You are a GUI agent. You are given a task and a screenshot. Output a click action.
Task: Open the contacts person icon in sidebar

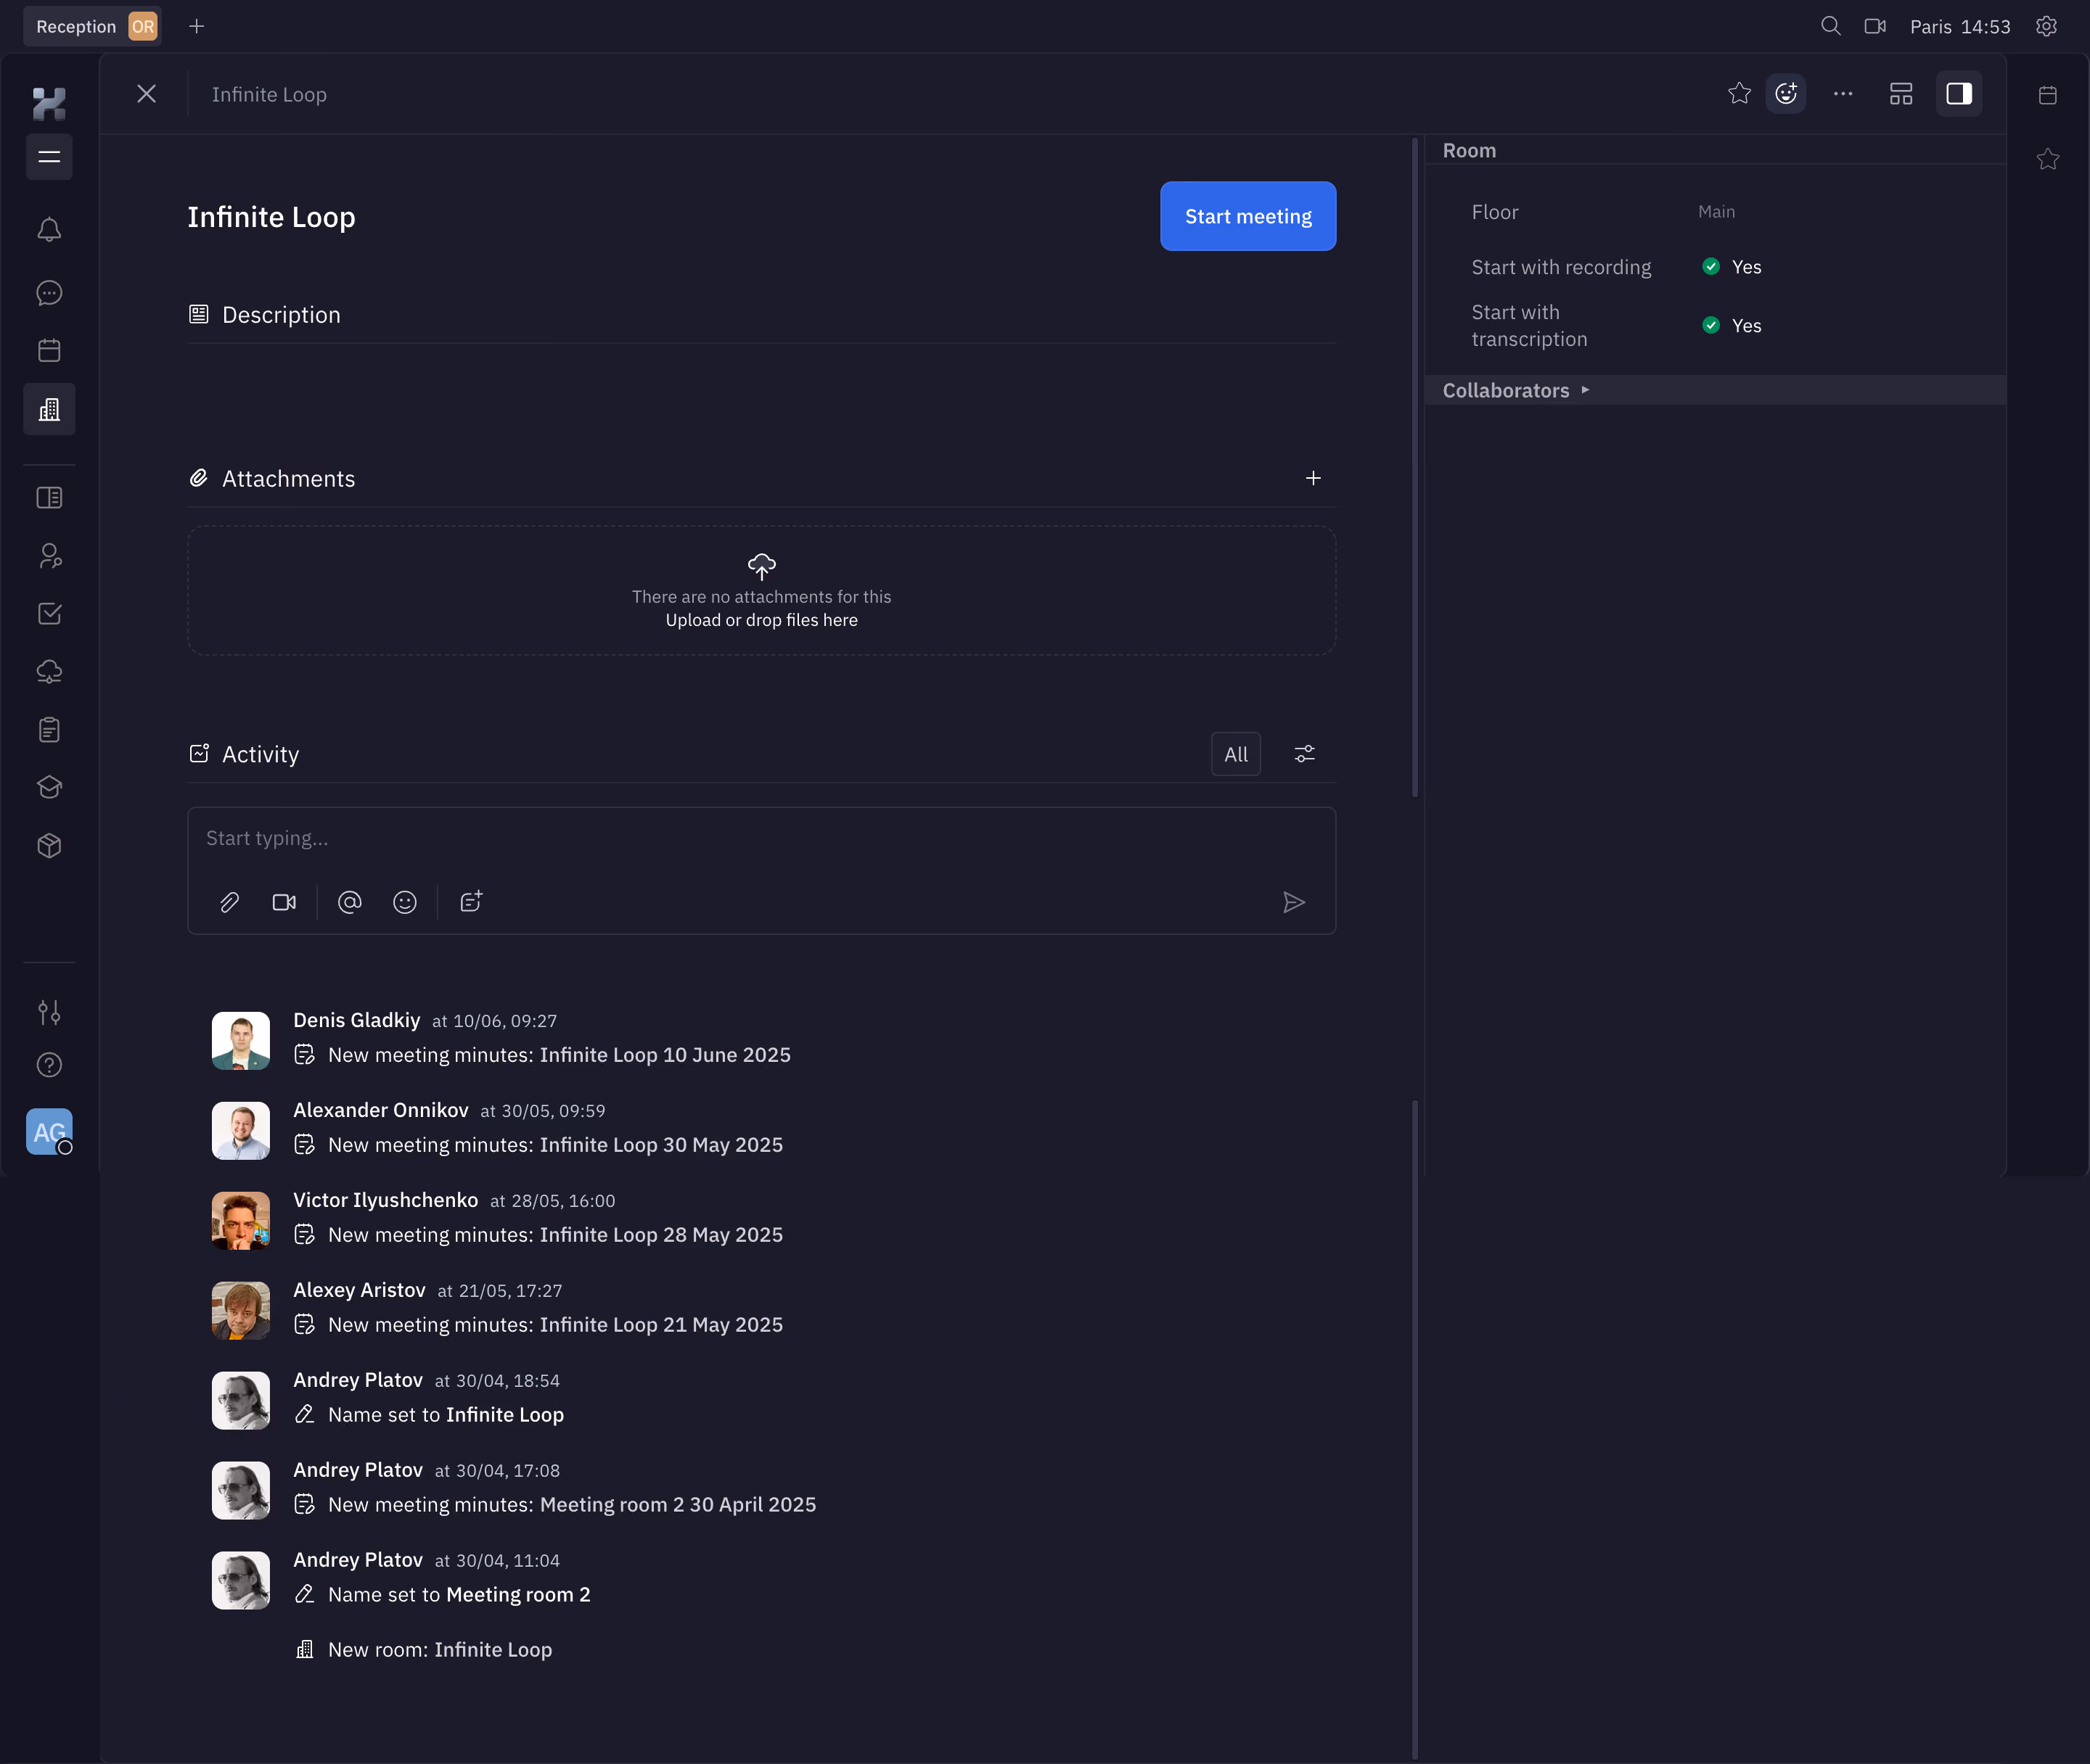(49, 556)
